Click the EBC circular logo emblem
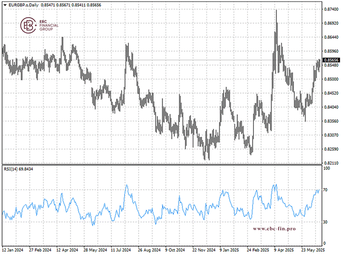Image resolution: width=344 pixels, height=256 pixels. pos(28,25)
